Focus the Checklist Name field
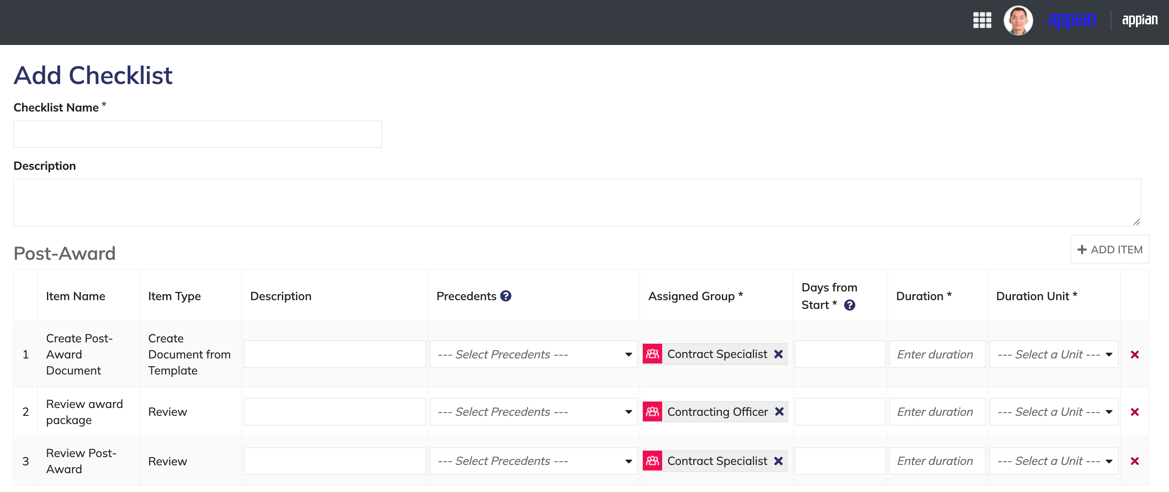Screen dimensions: 1169x492 coord(197,134)
